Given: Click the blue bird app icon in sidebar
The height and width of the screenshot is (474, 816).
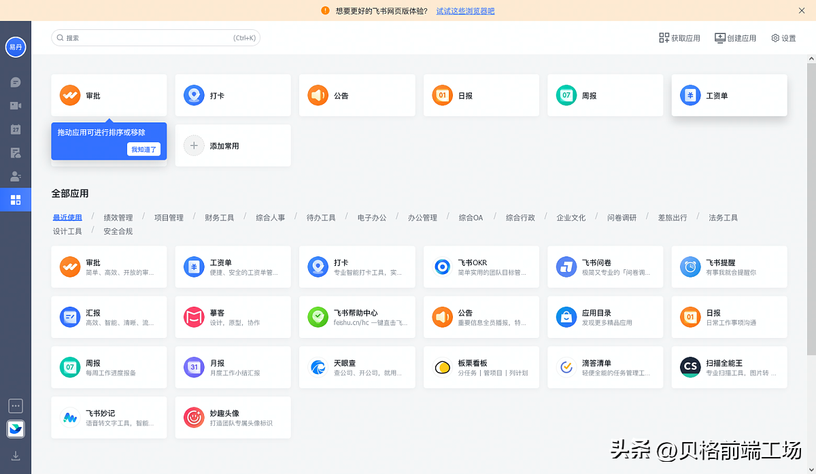Looking at the screenshot, I should (16, 429).
